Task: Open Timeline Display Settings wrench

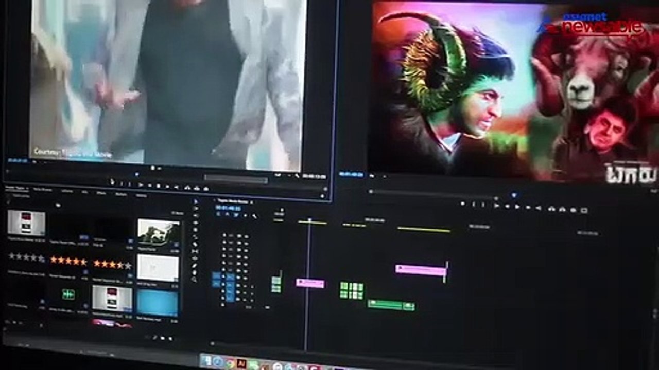Action: pyautogui.click(x=254, y=216)
